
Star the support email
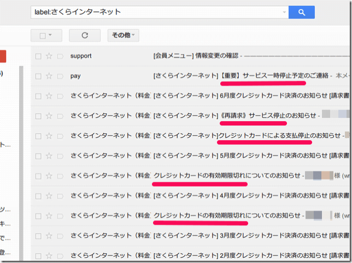tap(49, 56)
